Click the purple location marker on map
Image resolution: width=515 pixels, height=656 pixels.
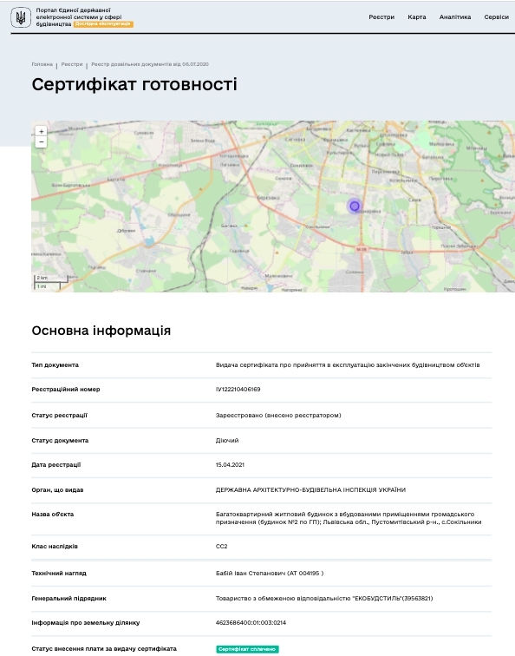point(355,206)
